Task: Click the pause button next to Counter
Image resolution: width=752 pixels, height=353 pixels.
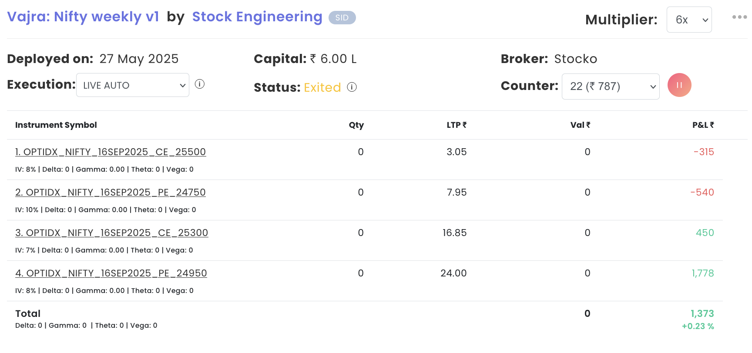Action: click(x=679, y=85)
